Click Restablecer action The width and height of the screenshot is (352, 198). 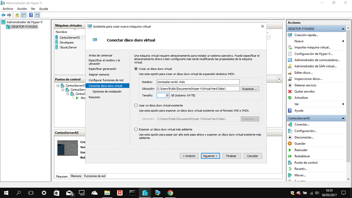click(302, 156)
